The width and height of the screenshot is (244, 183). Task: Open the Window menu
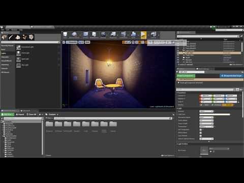14,30
